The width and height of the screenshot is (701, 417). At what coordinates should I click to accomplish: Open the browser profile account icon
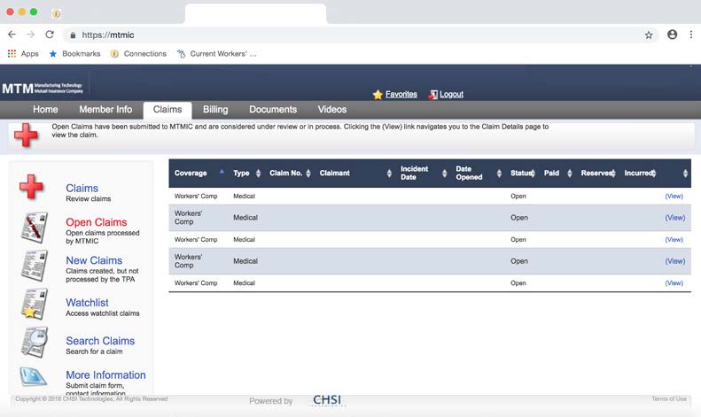672,35
